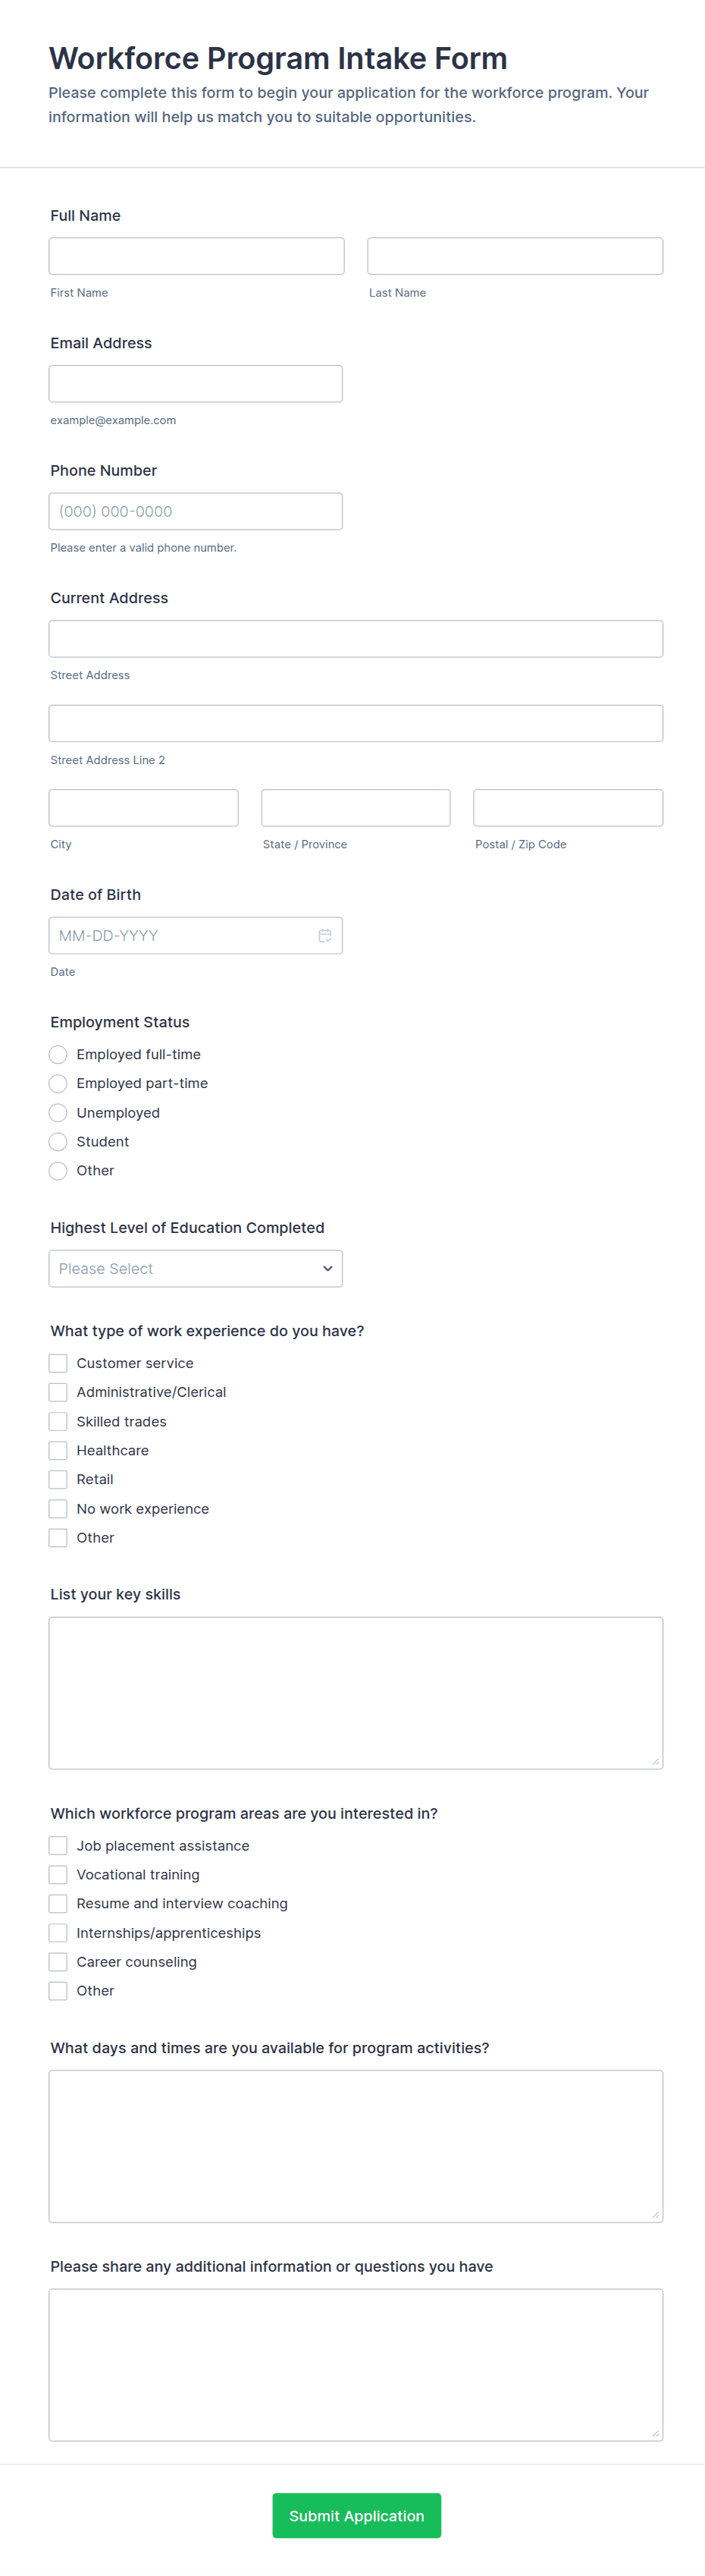Click the Phone Number input field
Screen dimensions: 705x2576
[x=196, y=511]
